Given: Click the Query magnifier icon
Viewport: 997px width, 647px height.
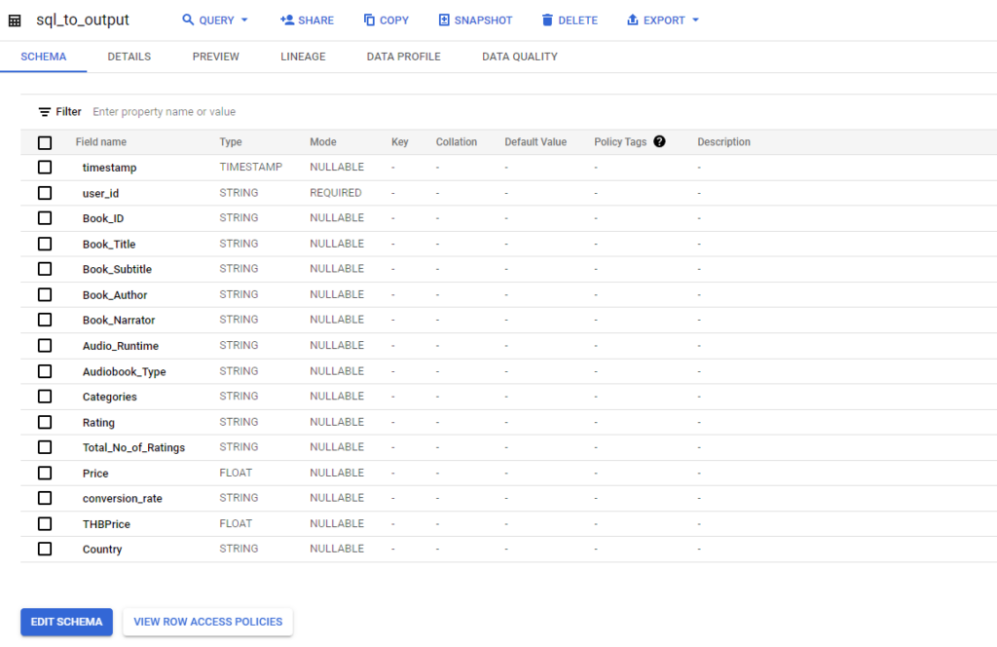Looking at the screenshot, I should point(189,20).
